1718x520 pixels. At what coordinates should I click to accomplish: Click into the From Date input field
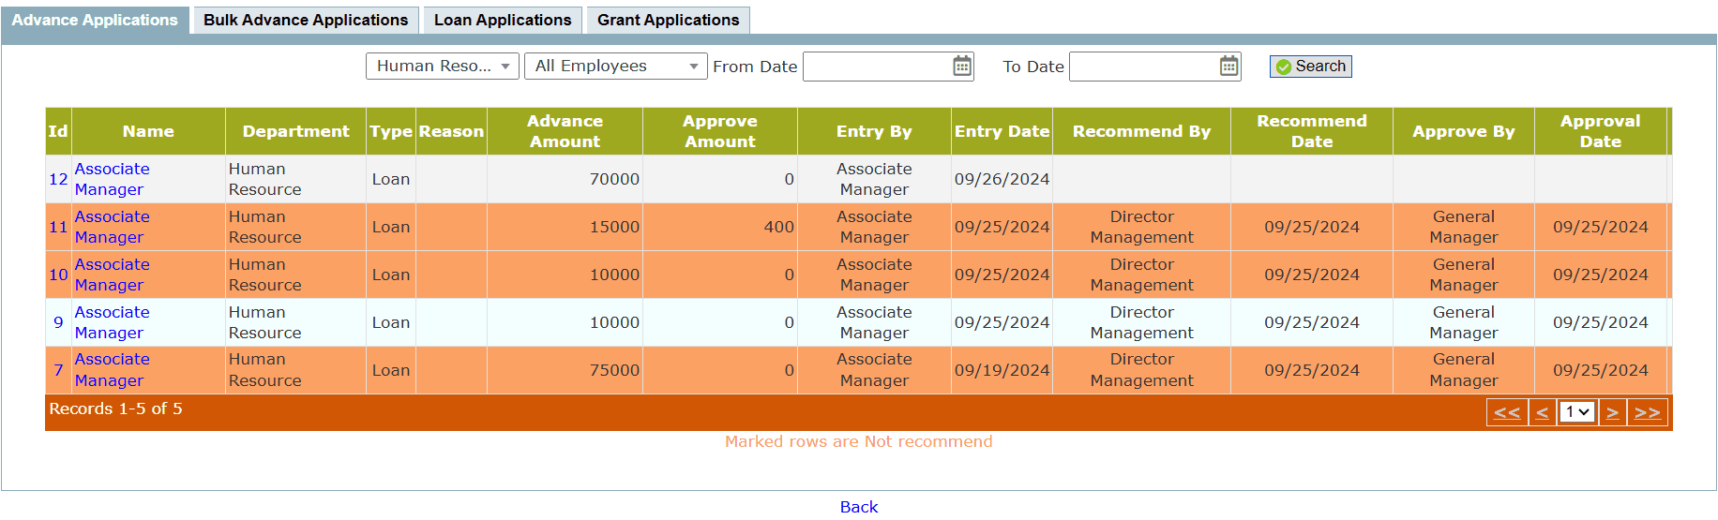877,66
